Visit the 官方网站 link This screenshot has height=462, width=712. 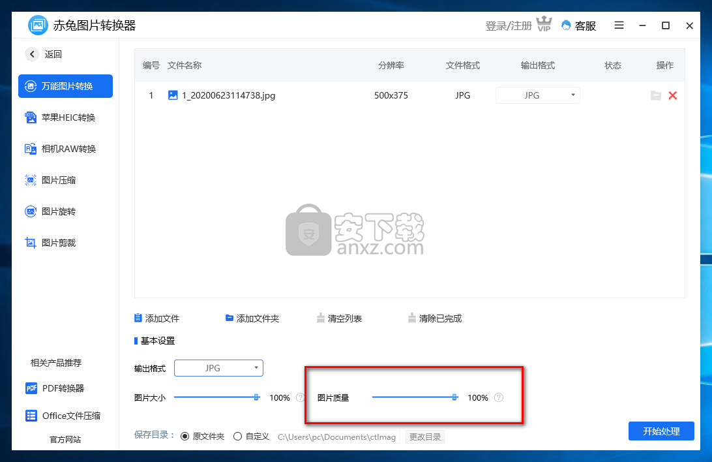pos(65,439)
